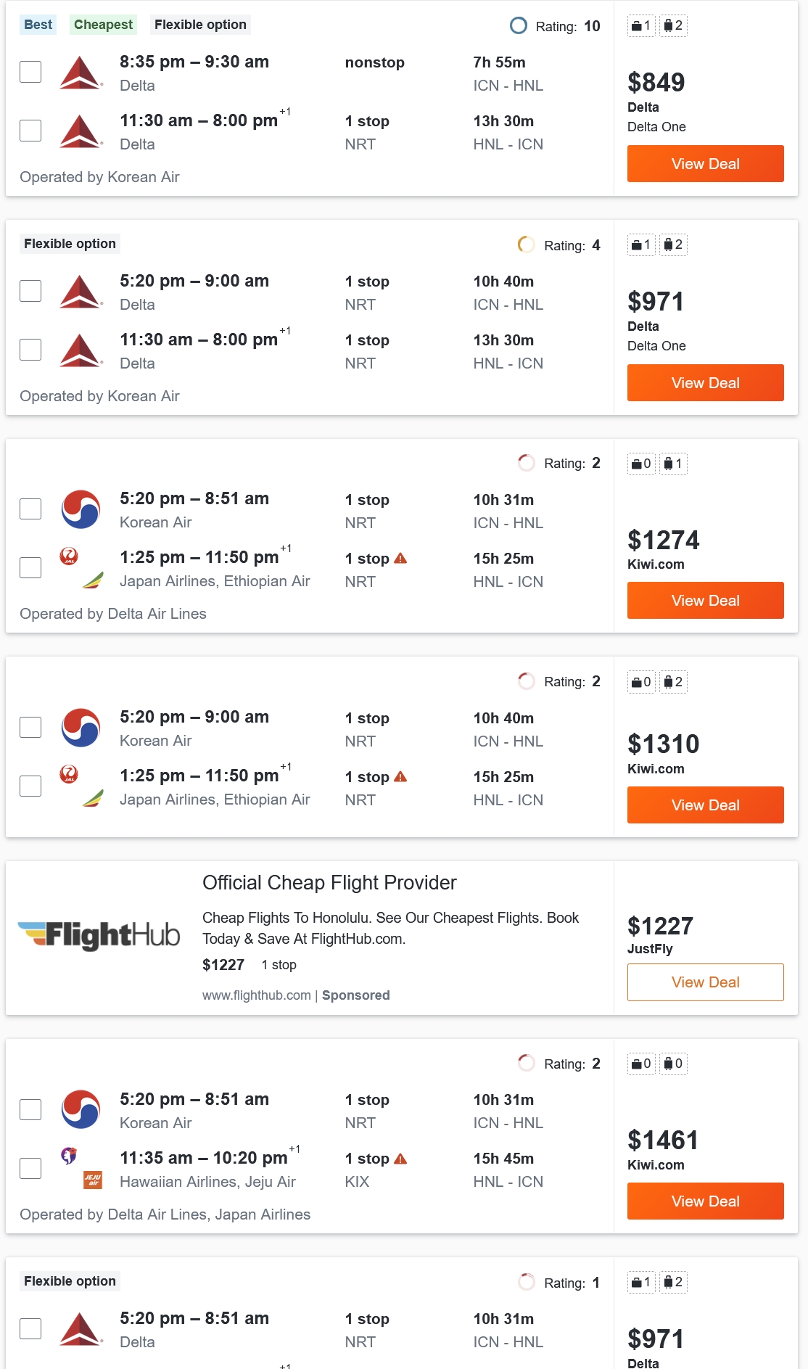Click View Deal for the $849 Delta fare

[x=705, y=164]
